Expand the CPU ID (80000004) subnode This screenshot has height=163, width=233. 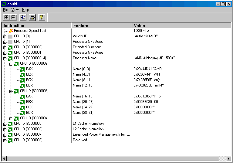[x=11, y=119]
